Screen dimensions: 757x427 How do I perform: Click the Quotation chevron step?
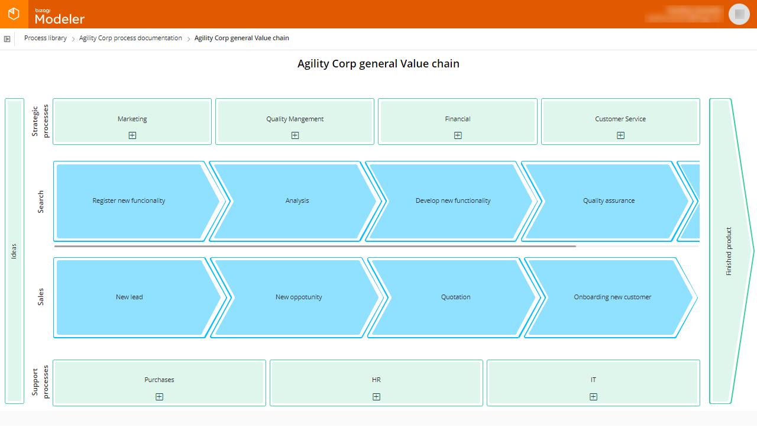coord(455,297)
